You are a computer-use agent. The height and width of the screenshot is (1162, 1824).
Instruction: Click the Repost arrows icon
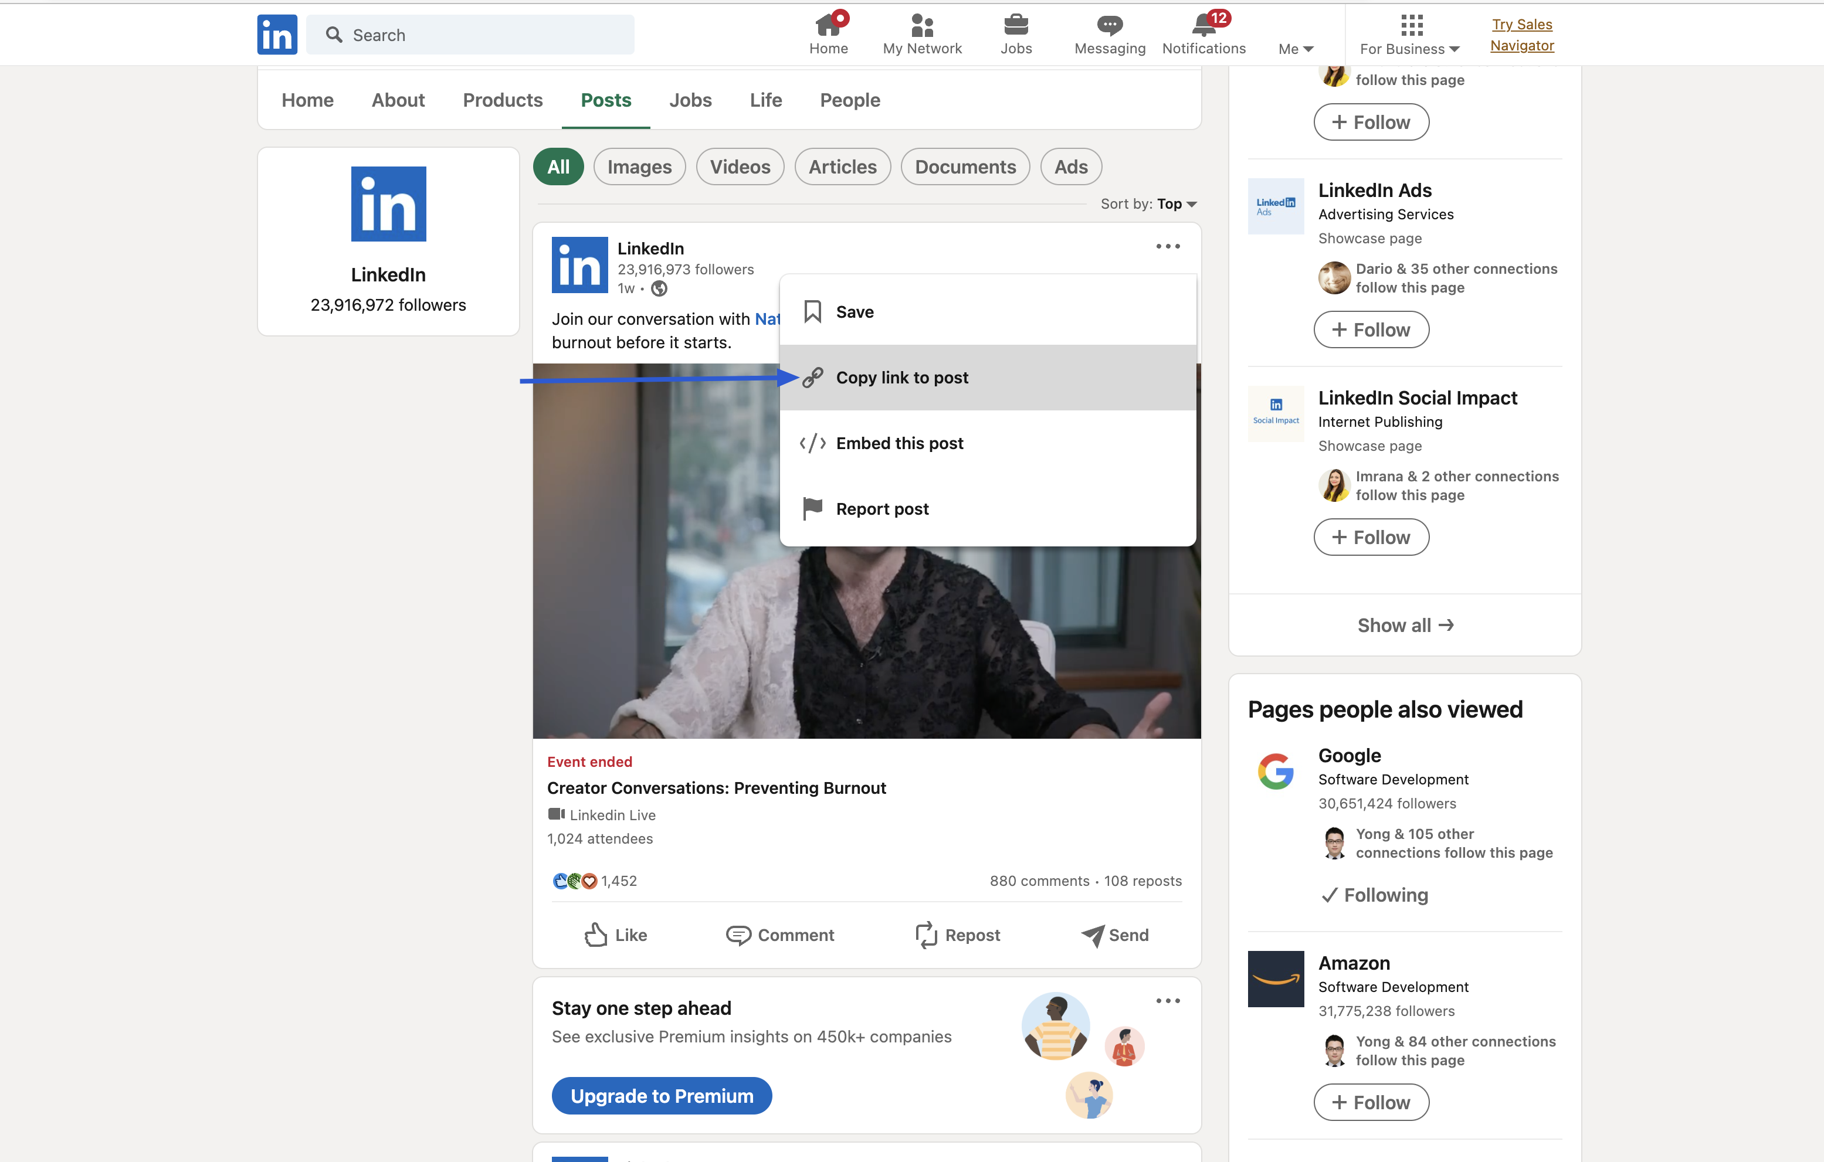tap(925, 935)
